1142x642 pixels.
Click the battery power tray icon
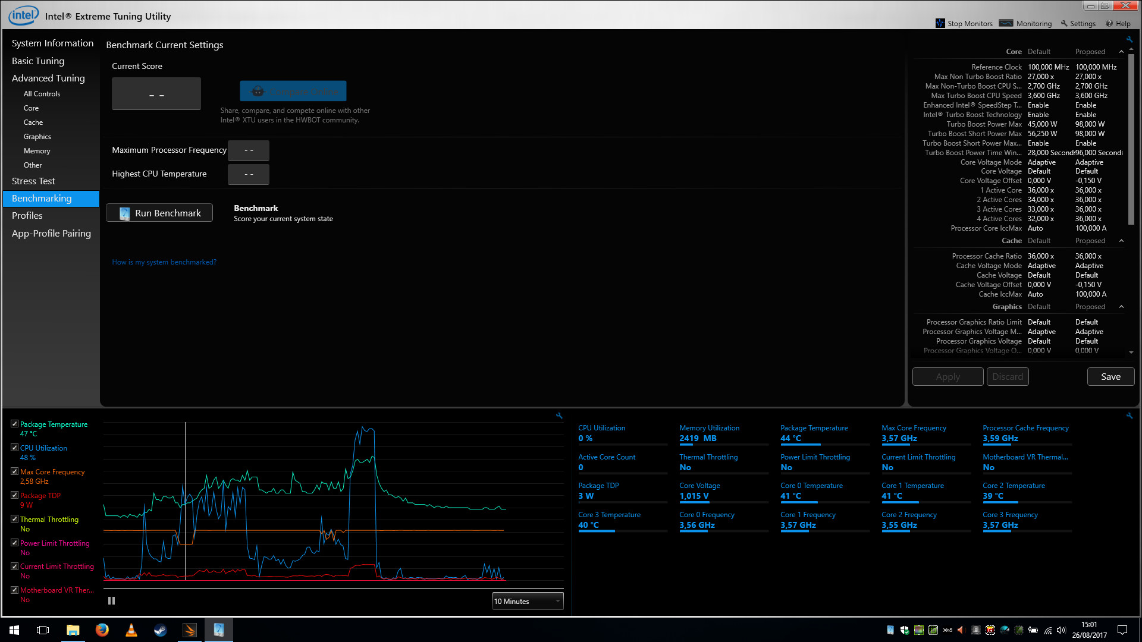(1033, 630)
